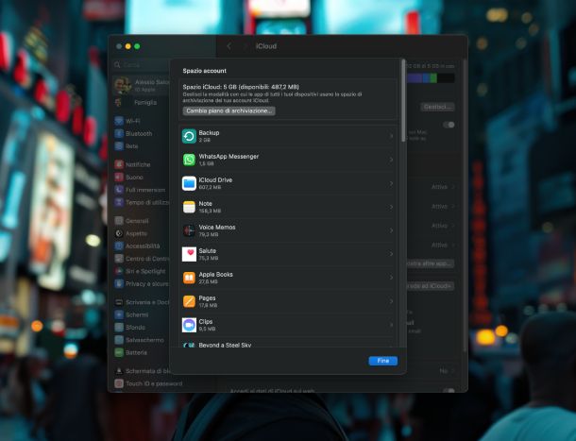Expand the Apple Books row chevron

(391, 278)
